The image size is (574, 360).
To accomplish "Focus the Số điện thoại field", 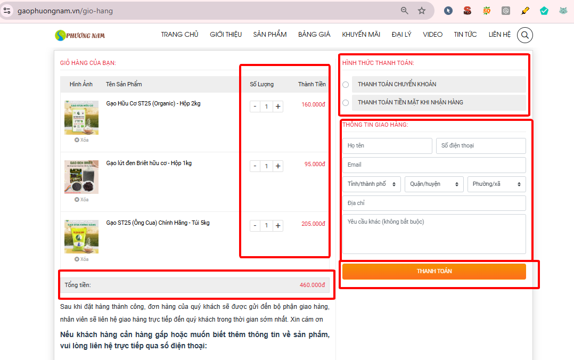I will [x=481, y=146].
